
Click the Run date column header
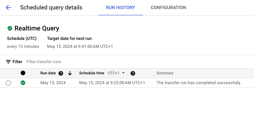point(48,73)
